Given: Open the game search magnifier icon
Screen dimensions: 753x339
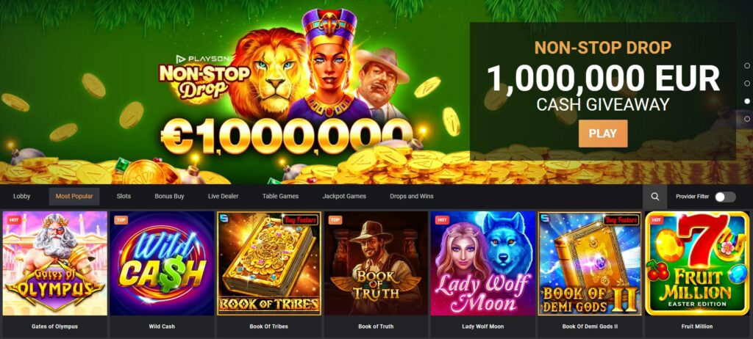Looking at the screenshot, I should [655, 197].
